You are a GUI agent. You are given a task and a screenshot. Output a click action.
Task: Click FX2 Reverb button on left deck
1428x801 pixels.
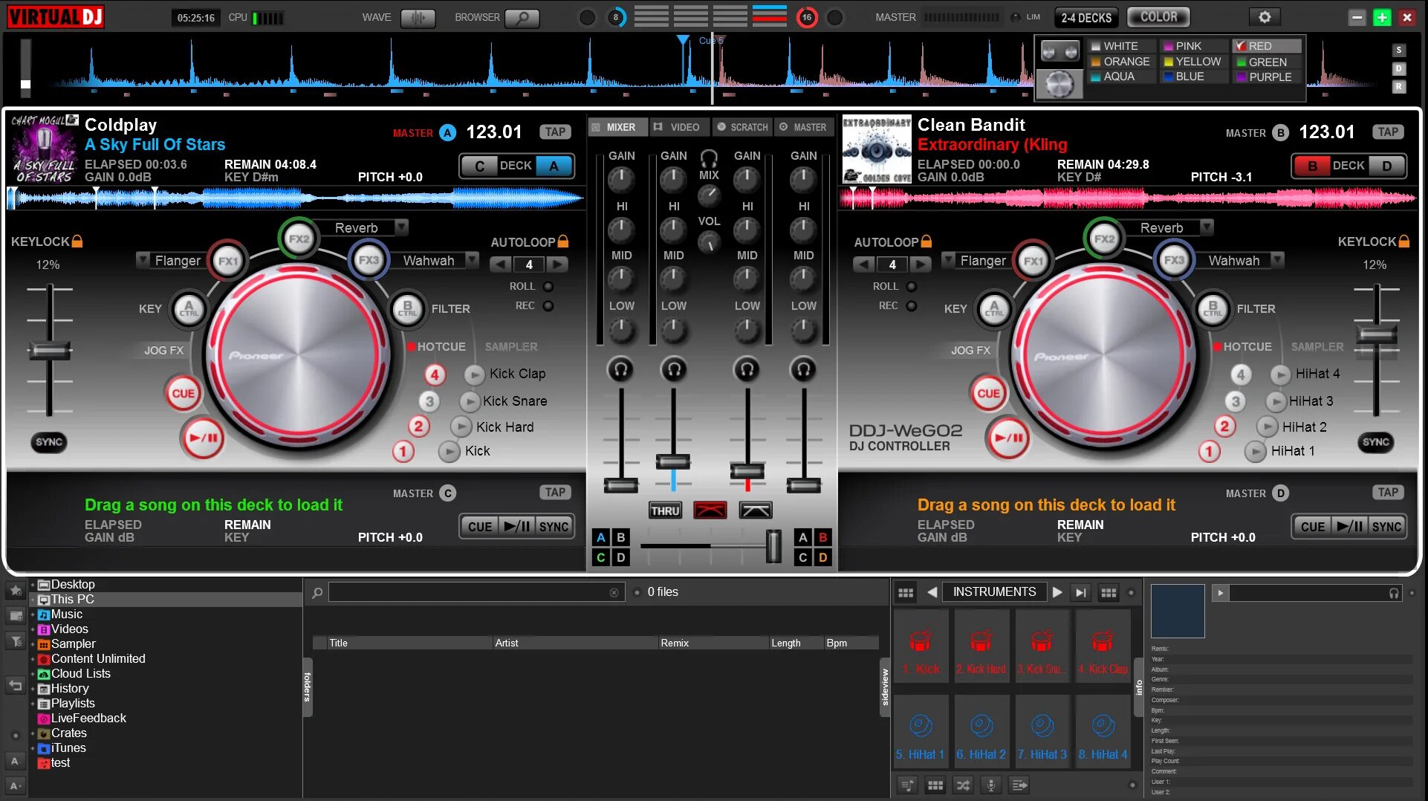(299, 239)
